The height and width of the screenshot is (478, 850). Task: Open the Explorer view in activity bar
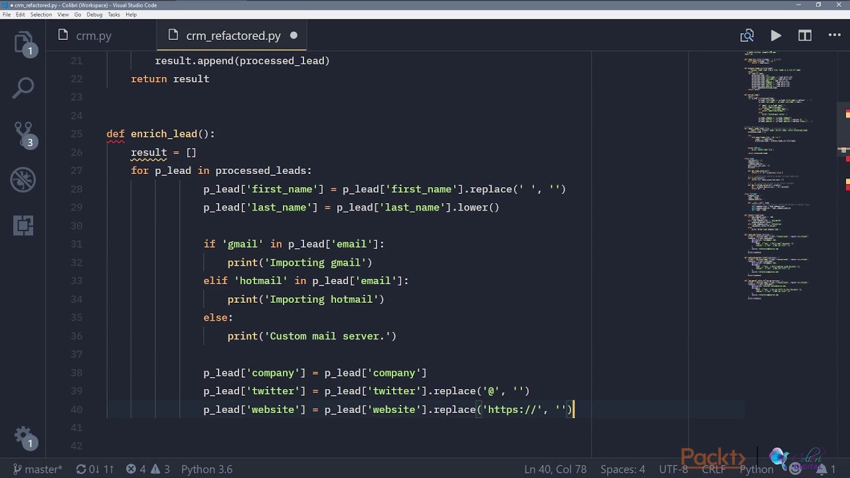[23, 42]
